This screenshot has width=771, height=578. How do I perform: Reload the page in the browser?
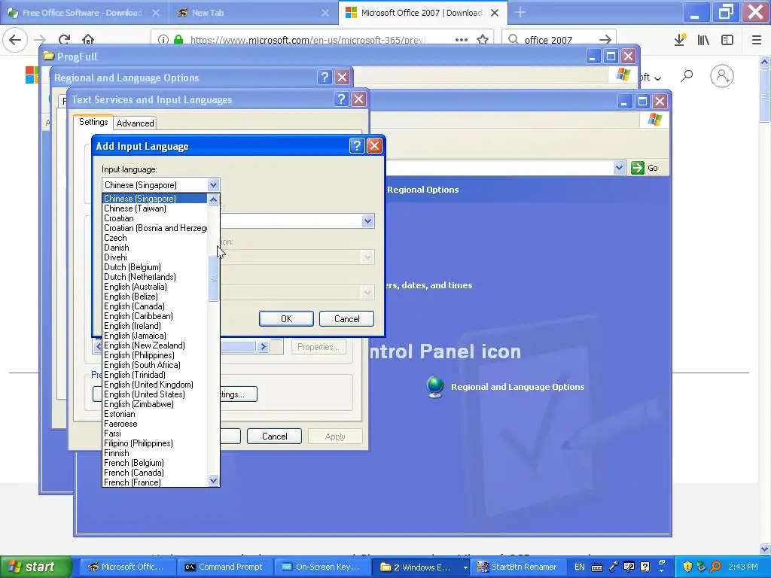64,39
